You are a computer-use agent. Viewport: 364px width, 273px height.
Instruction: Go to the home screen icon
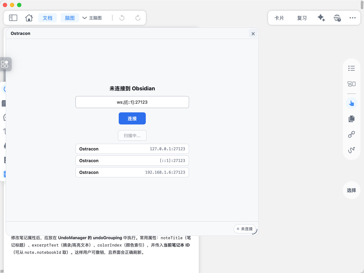(x=29, y=18)
